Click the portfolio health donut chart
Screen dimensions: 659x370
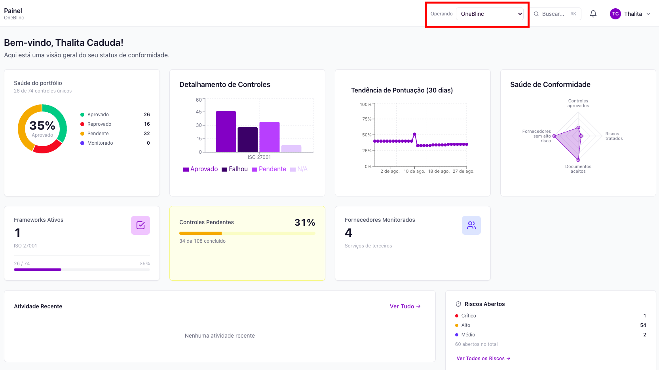[x=42, y=129]
